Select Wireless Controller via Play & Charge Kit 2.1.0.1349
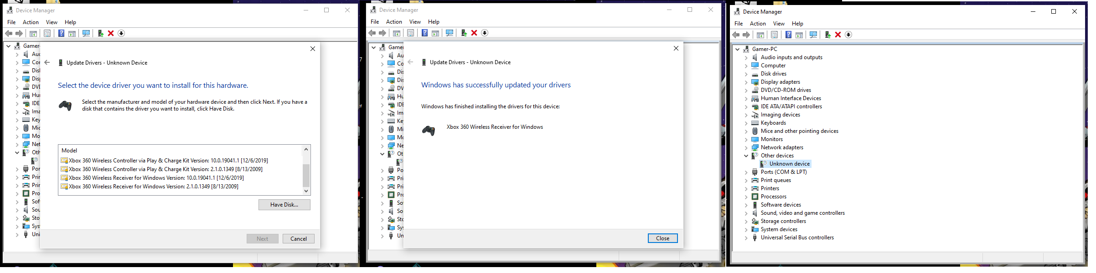This screenshot has width=1096, height=273. [162, 169]
